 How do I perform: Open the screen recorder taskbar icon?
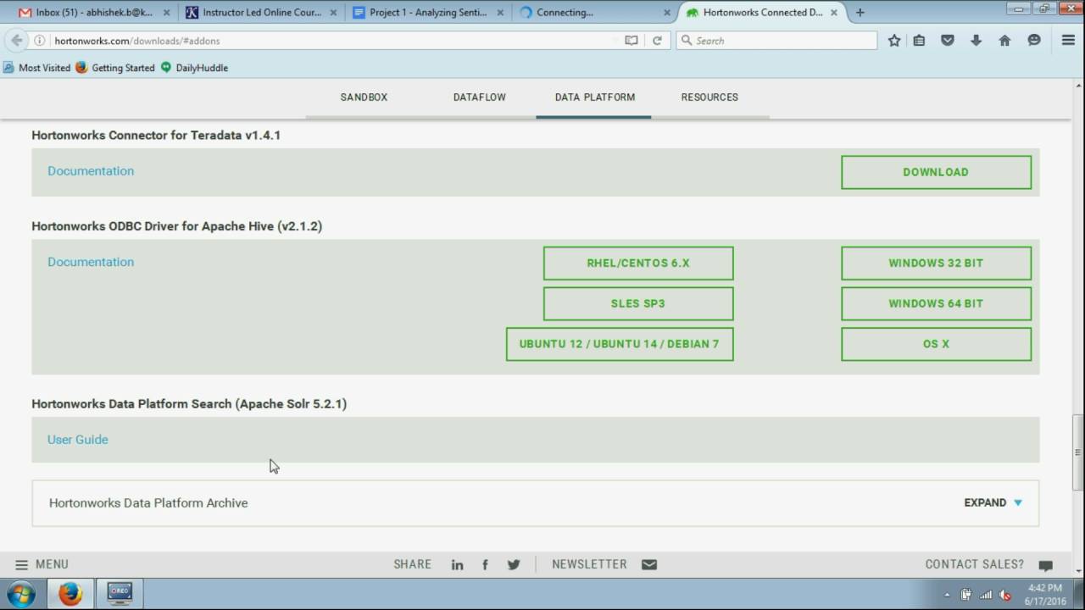120,594
